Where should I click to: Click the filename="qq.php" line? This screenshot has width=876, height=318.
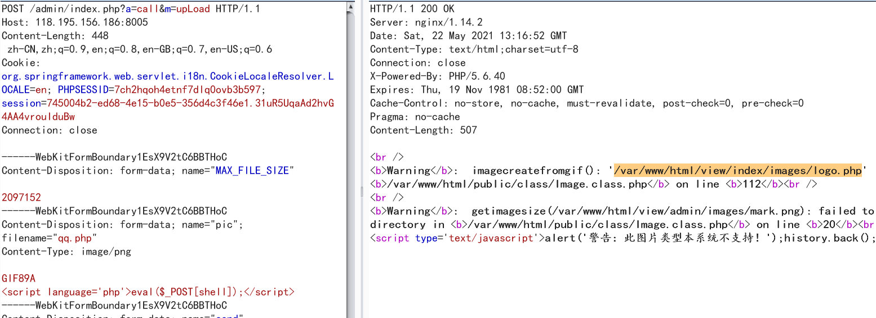coord(50,238)
